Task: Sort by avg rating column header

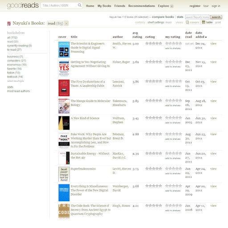Action: 137,35
